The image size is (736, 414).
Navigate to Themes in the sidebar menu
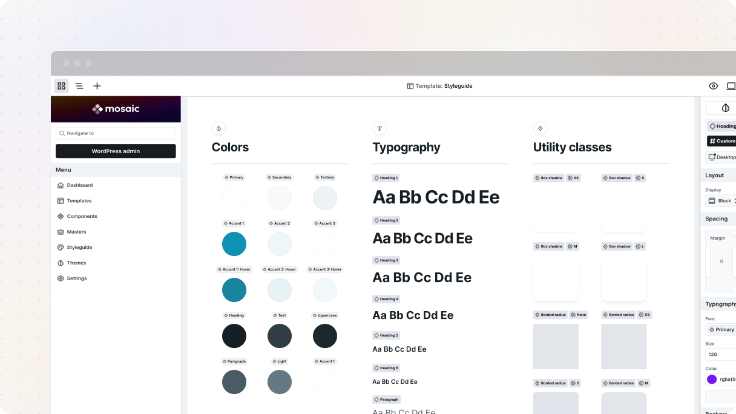coord(78,263)
